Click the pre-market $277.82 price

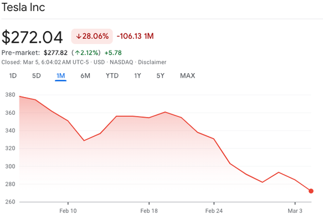click(55, 53)
